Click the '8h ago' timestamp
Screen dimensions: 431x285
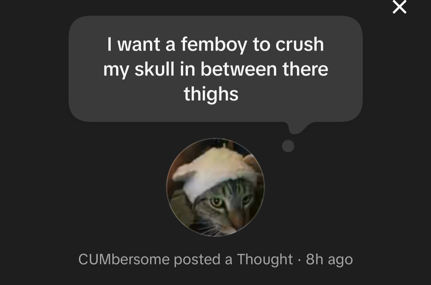329,259
